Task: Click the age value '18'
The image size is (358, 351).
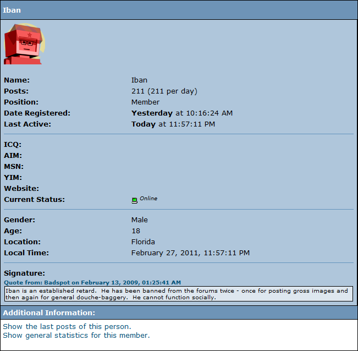Action: (x=136, y=231)
